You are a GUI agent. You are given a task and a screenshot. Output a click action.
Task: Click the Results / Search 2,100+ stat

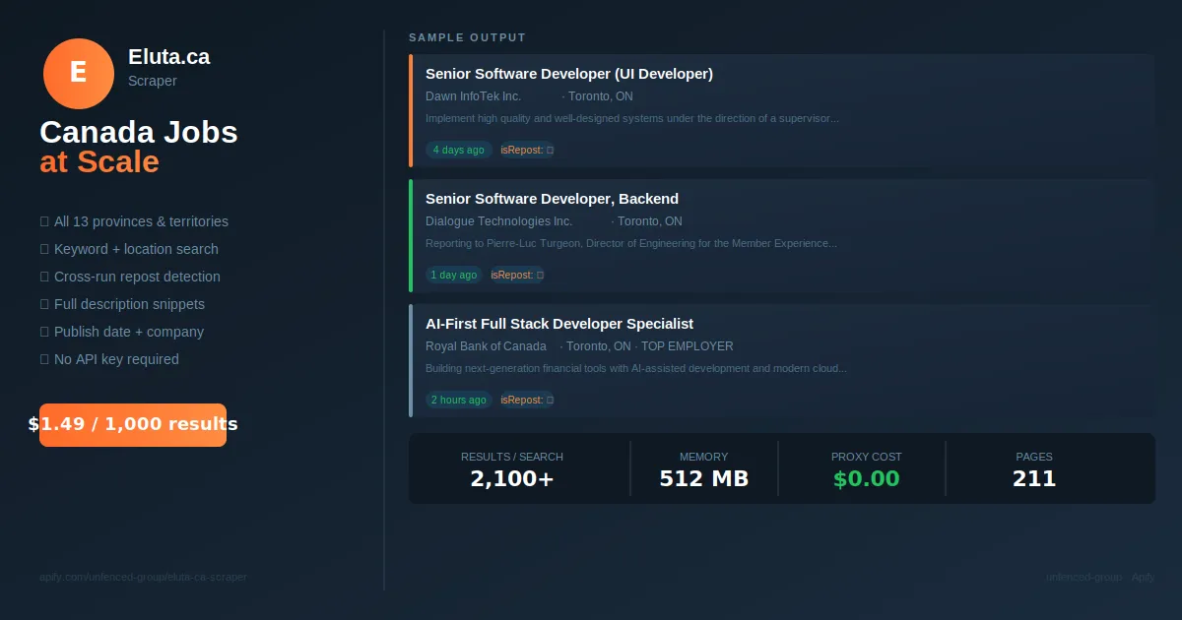[x=512, y=469]
